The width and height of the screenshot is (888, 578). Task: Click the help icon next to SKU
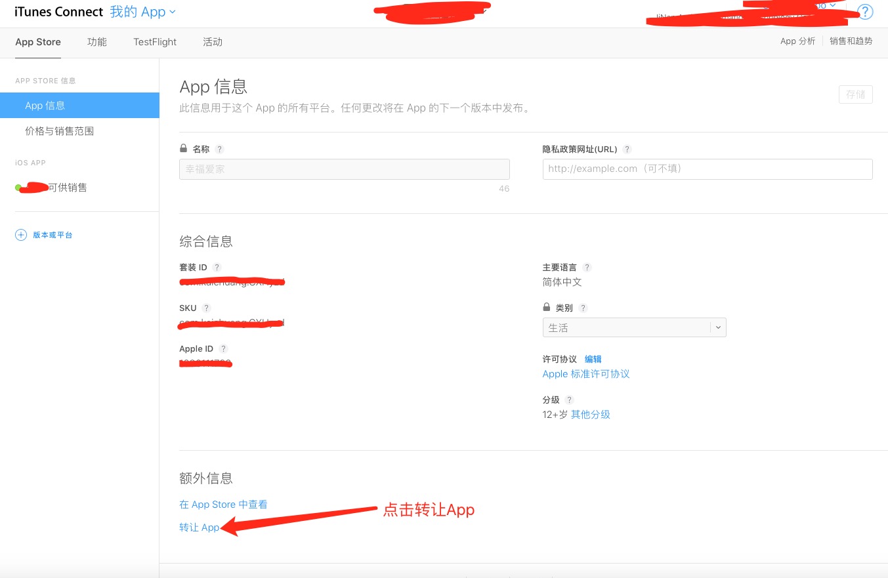[x=206, y=308]
